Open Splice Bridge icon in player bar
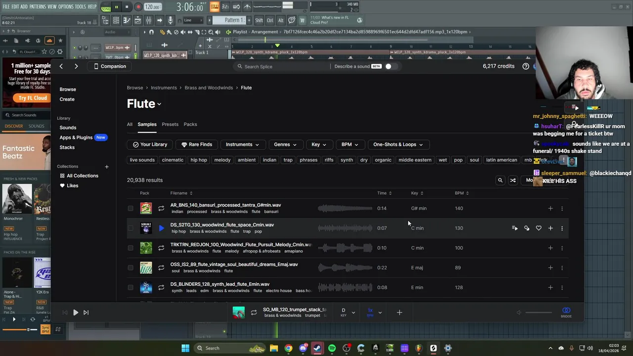The width and height of the screenshot is (633, 356). click(566, 312)
